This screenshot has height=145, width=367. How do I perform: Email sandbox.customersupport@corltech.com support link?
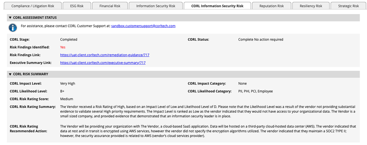point(143,26)
